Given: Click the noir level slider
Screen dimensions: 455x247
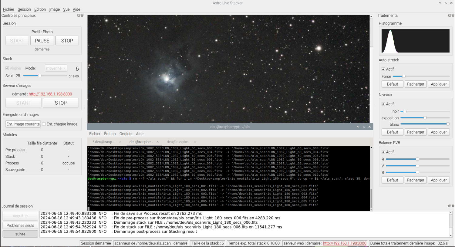Looking at the screenshot, I should [425, 111].
